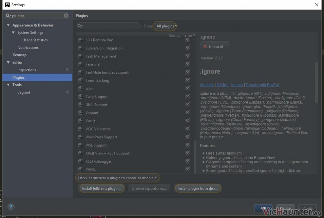This screenshot has width=324, height=218.
Task: Click the Vagrant plugin icon in list
Action: [80, 113]
